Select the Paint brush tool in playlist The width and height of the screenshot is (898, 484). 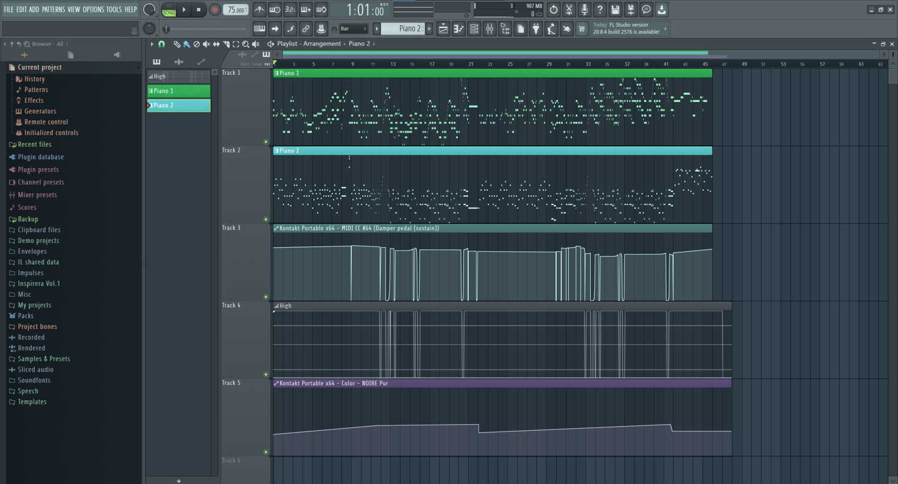pos(187,44)
